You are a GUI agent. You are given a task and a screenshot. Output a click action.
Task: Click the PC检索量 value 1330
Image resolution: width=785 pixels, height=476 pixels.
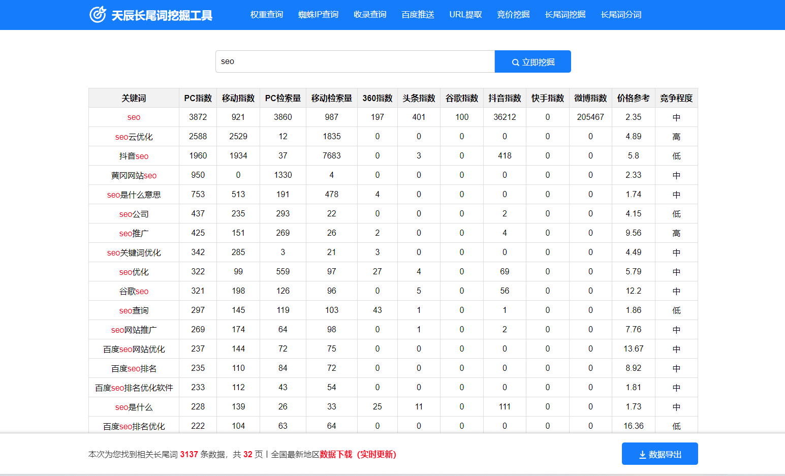(283, 175)
